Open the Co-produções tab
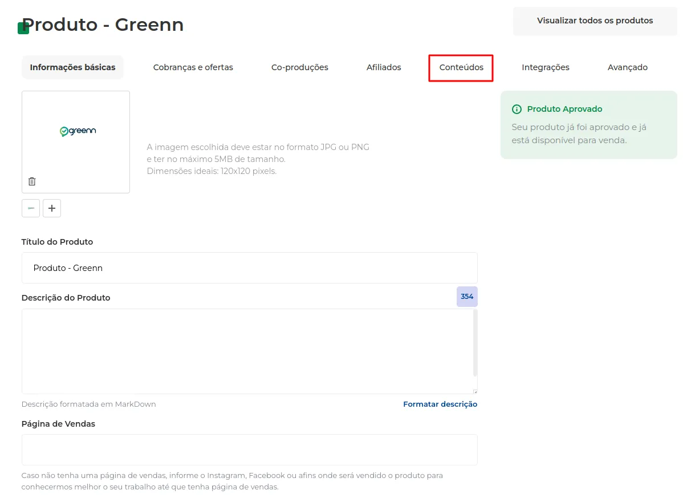683x498 pixels. [300, 67]
